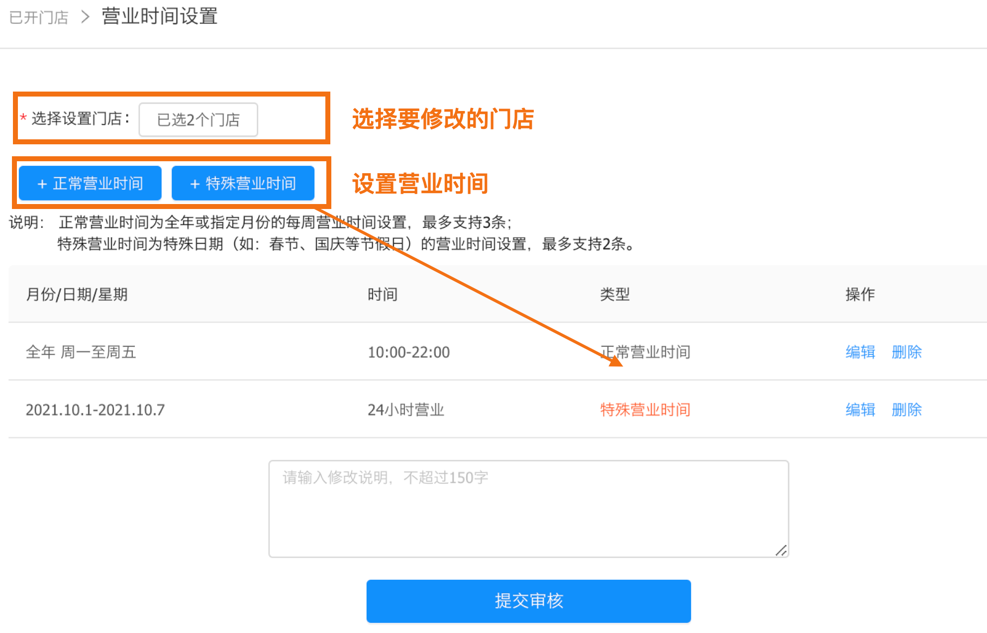Click the 操作 column header
987x633 pixels.
(x=860, y=294)
